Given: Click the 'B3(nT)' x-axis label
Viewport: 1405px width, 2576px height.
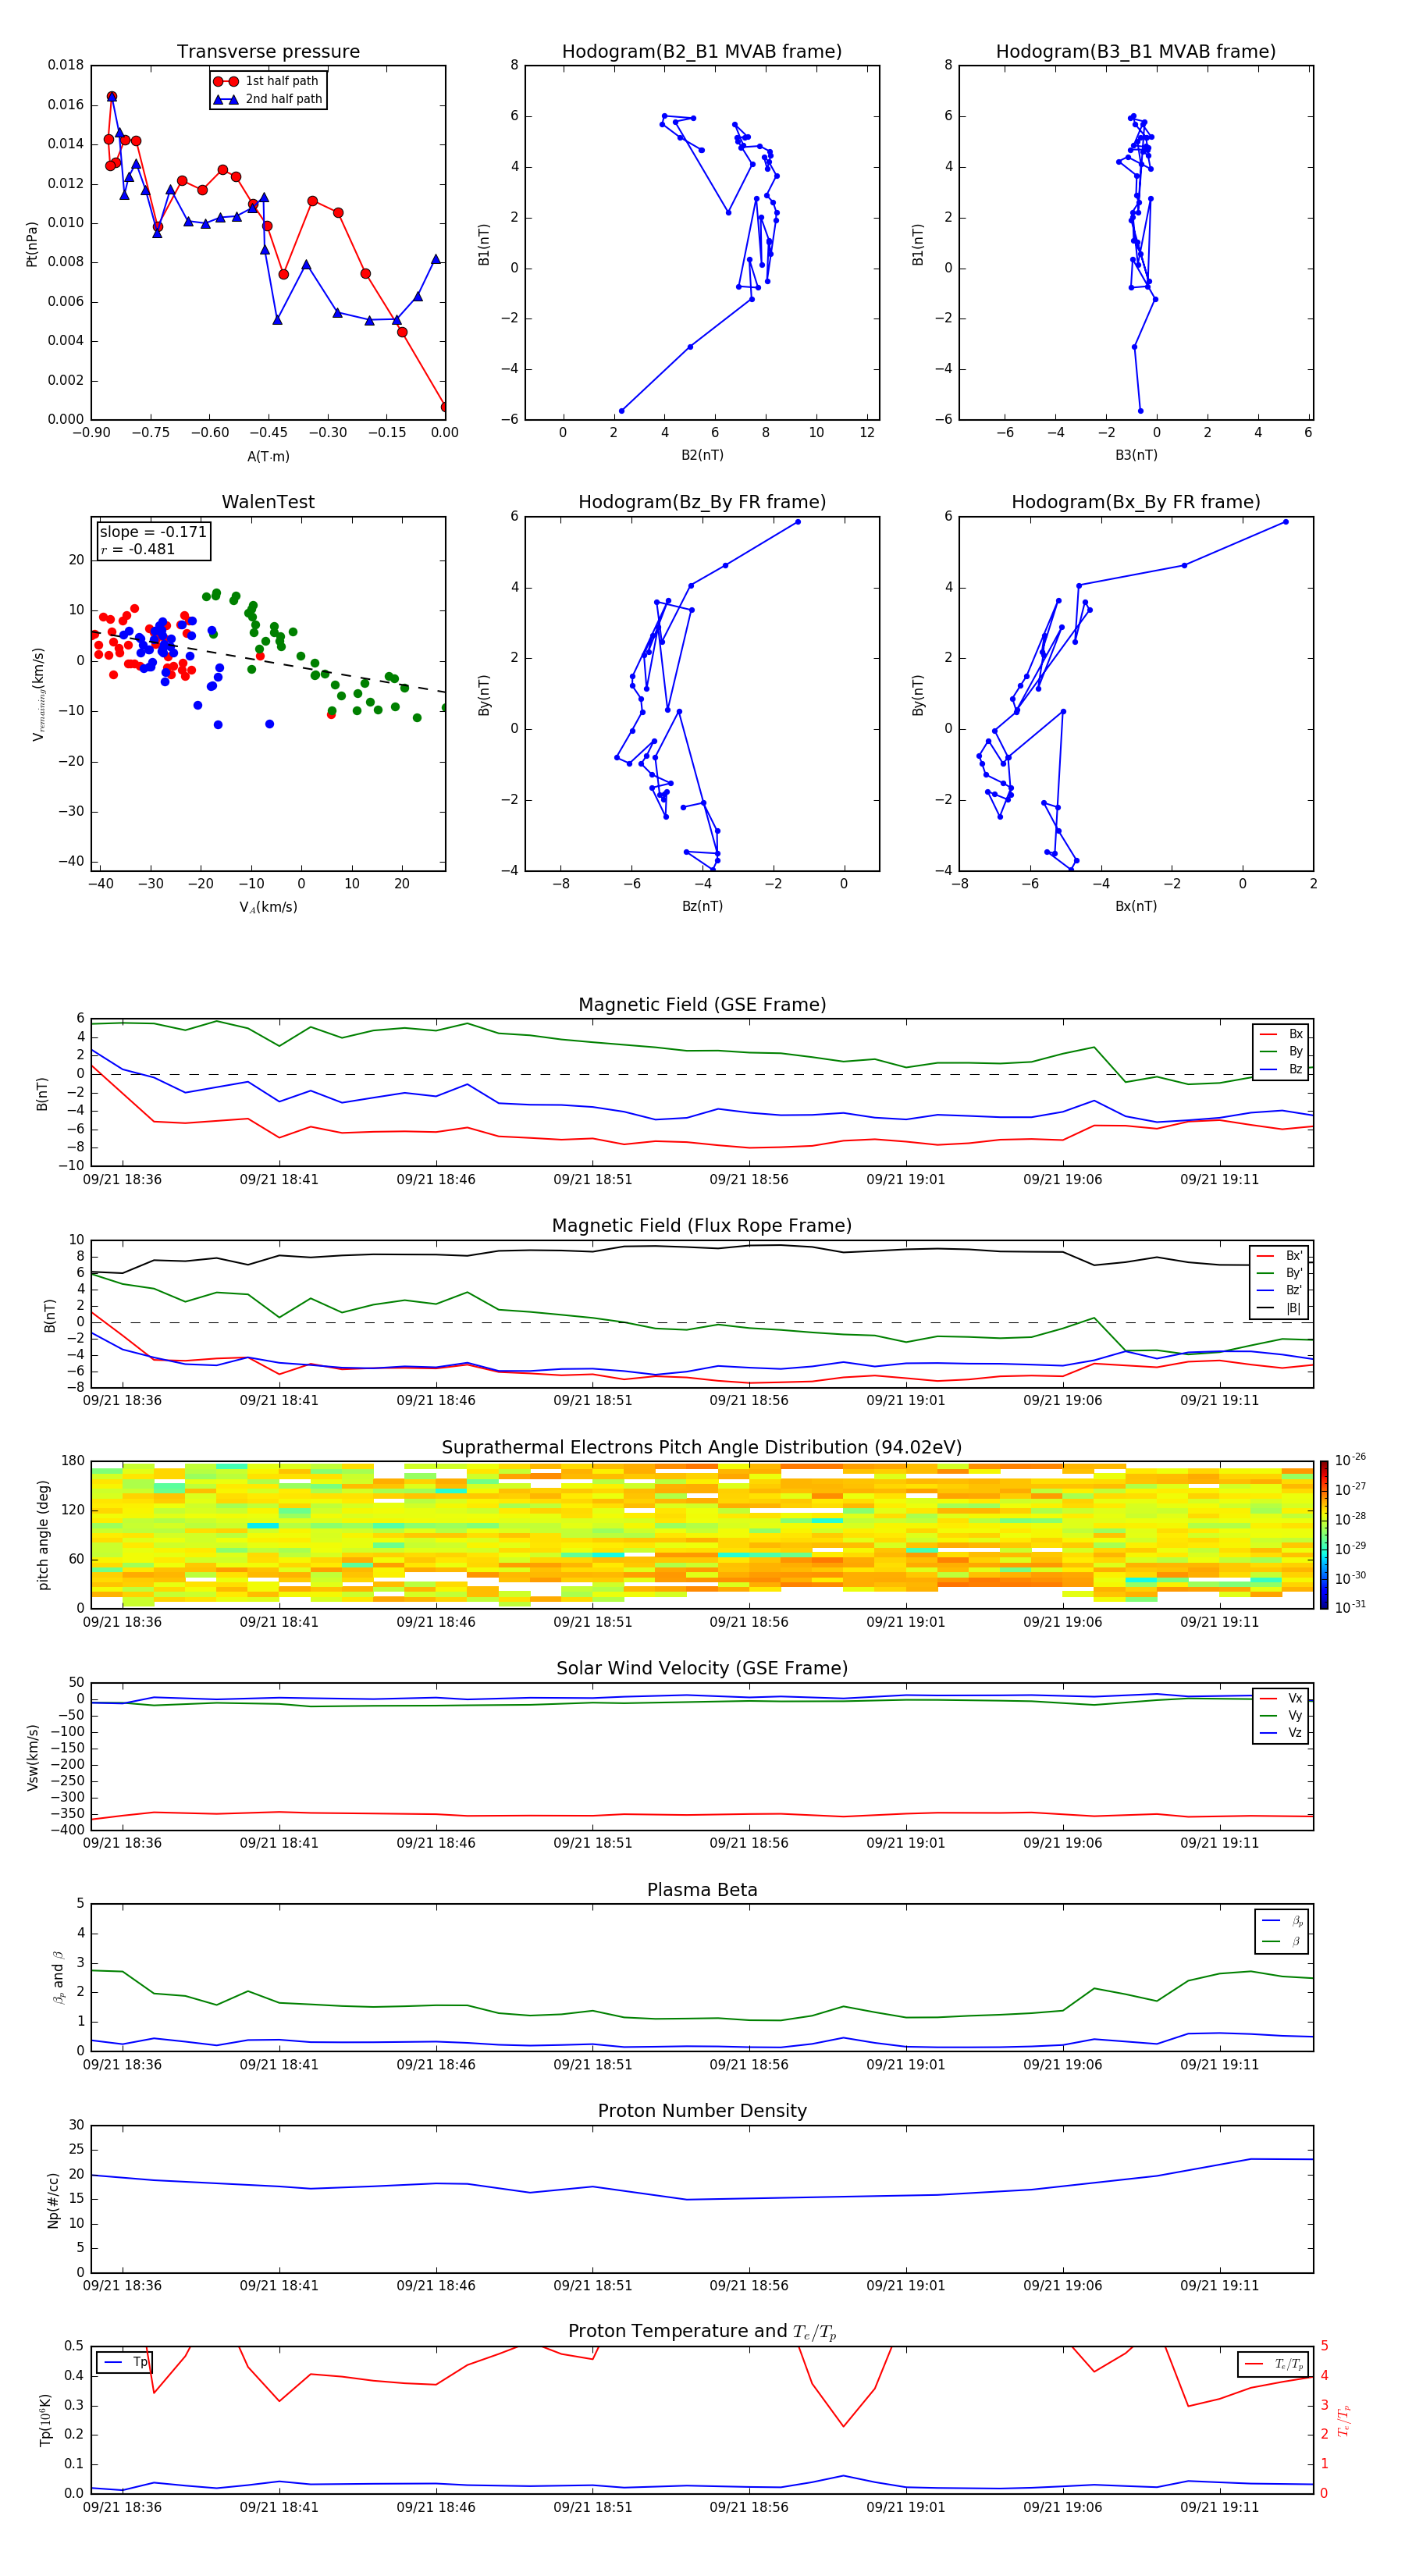Looking at the screenshot, I should pyautogui.click(x=1136, y=455).
